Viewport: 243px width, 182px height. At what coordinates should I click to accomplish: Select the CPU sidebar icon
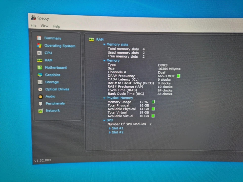point(39,53)
